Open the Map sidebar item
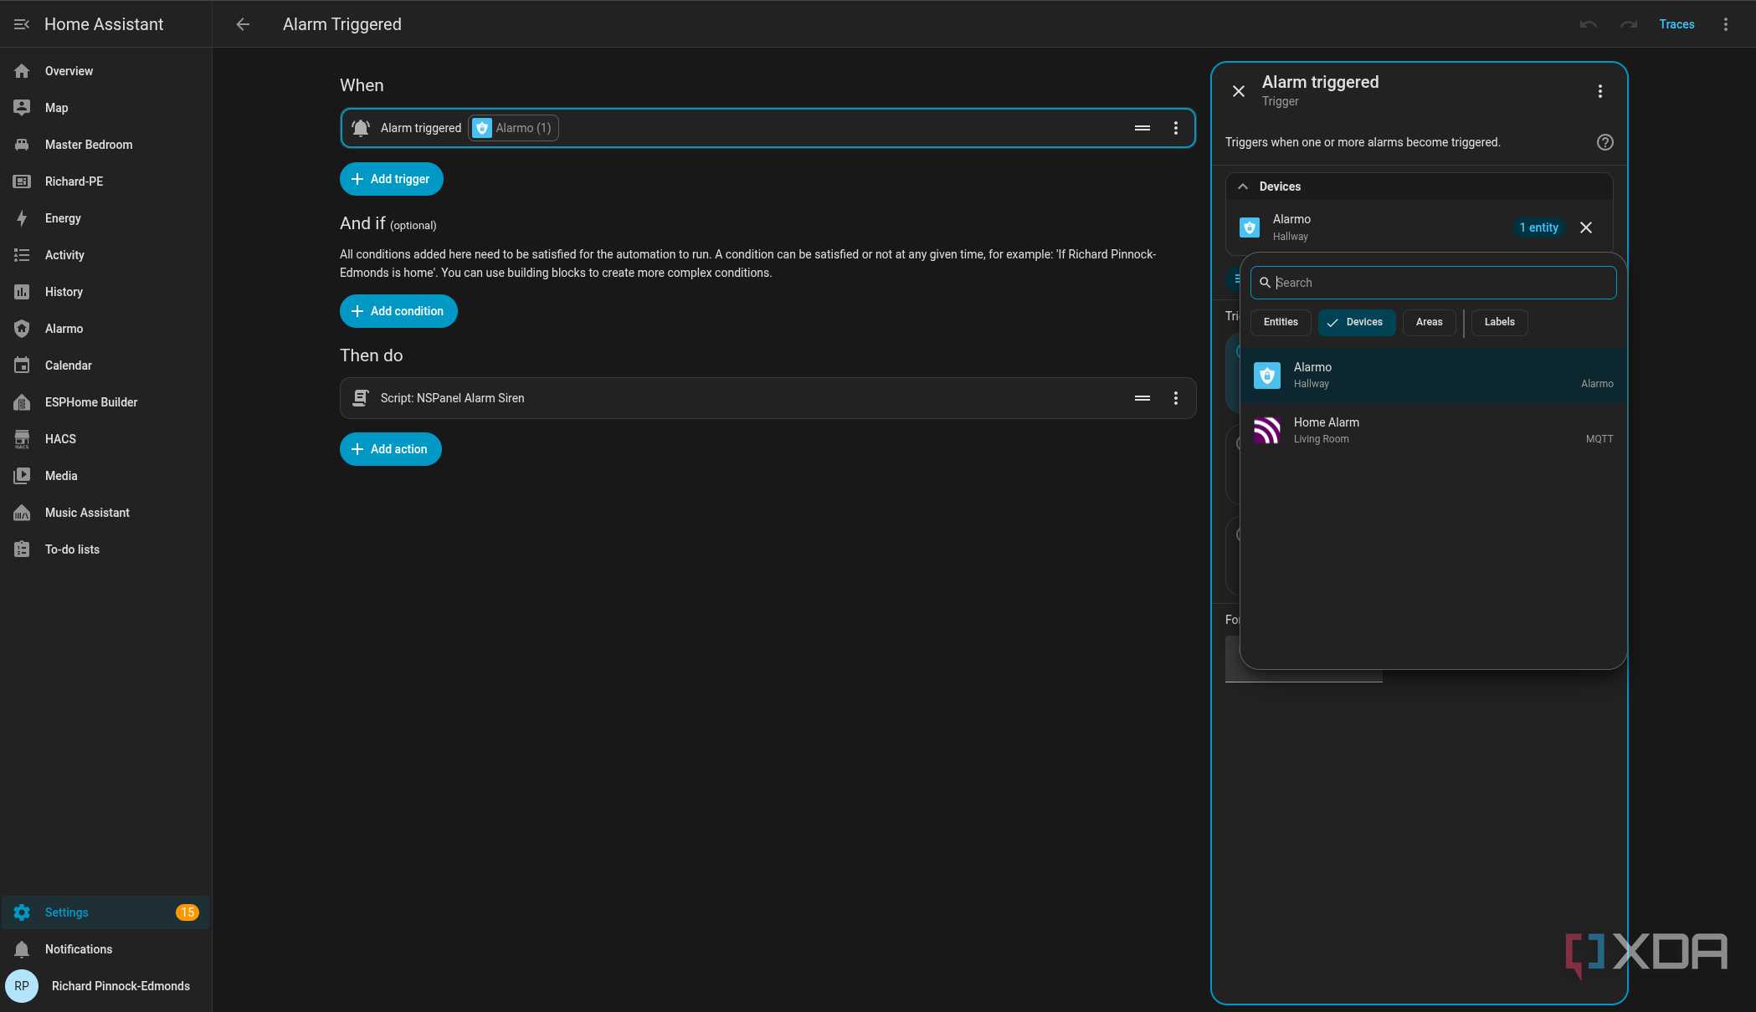Viewport: 1756px width, 1012px height. [x=105, y=108]
